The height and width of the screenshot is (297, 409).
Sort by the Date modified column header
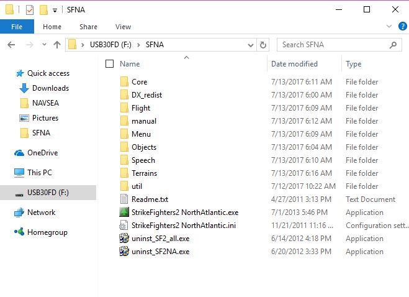pyautogui.click(x=294, y=64)
